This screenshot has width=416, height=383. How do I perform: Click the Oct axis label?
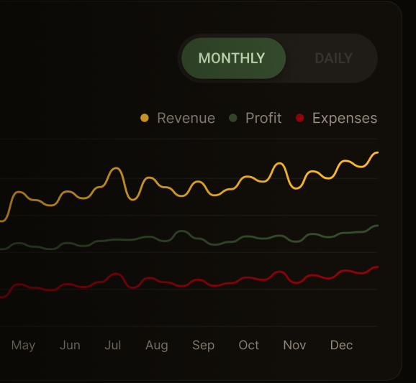pyautogui.click(x=248, y=345)
